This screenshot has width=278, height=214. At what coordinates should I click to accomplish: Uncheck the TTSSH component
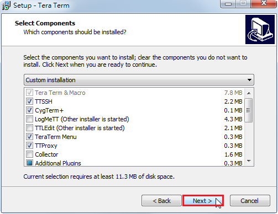29,101
